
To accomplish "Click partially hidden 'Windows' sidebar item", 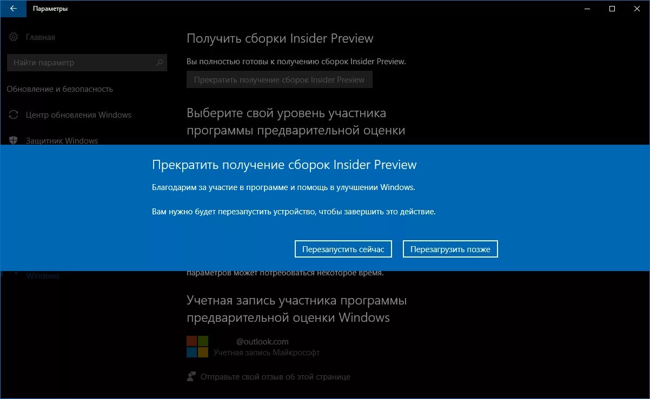I will [x=43, y=276].
